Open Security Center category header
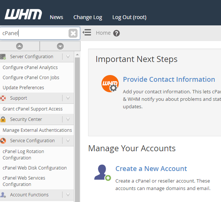Image resolution: width=221 pixels, height=202 pixels. [26, 119]
